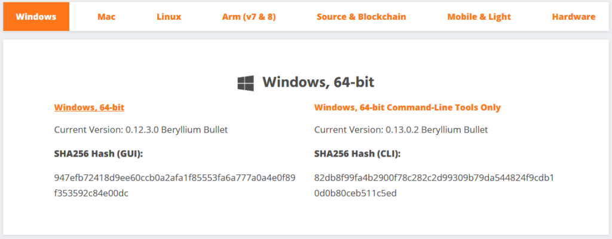The image size is (612, 239).
Task: Click the version number 0.13.0.2
Action: point(402,130)
